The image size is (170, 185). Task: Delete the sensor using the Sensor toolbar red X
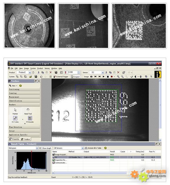tap(118, 72)
